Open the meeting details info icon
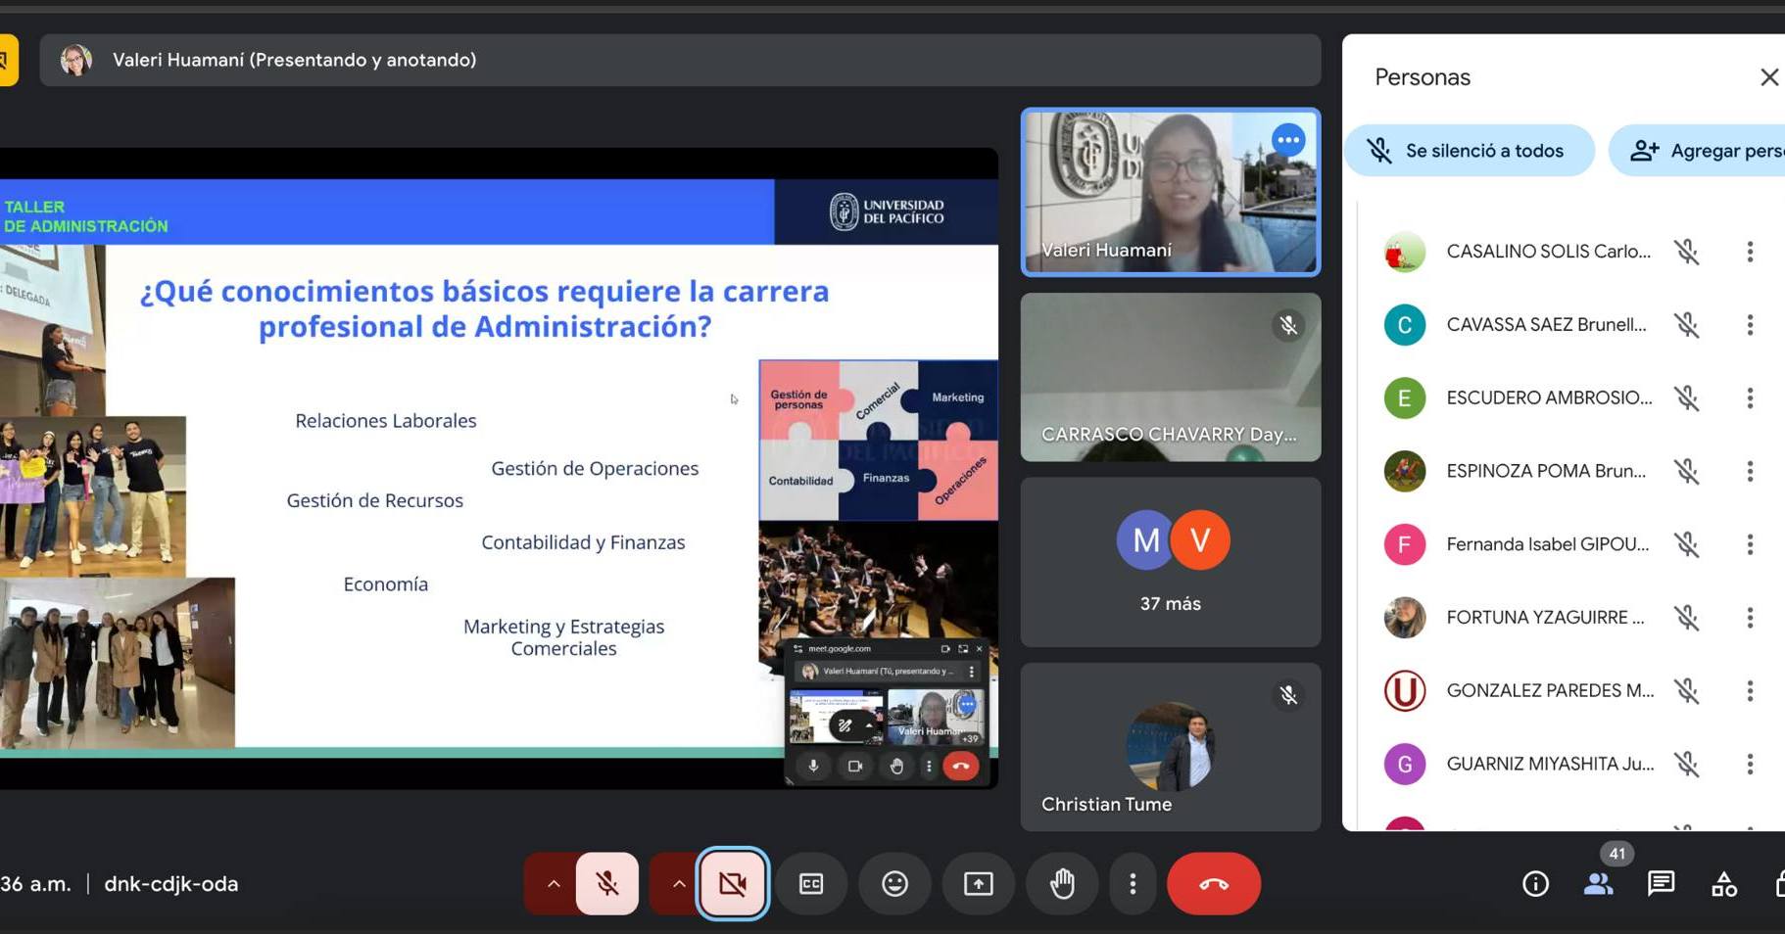The image size is (1785, 934). click(1535, 884)
